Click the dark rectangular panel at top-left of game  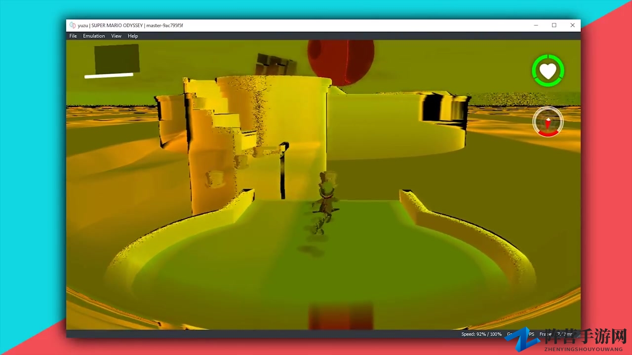click(x=117, y=59)
